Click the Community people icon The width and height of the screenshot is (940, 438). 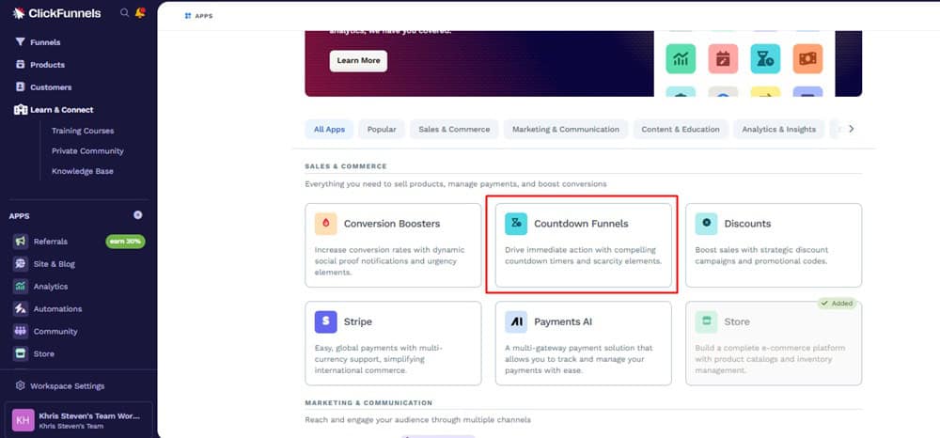click(x=21, y=332)
